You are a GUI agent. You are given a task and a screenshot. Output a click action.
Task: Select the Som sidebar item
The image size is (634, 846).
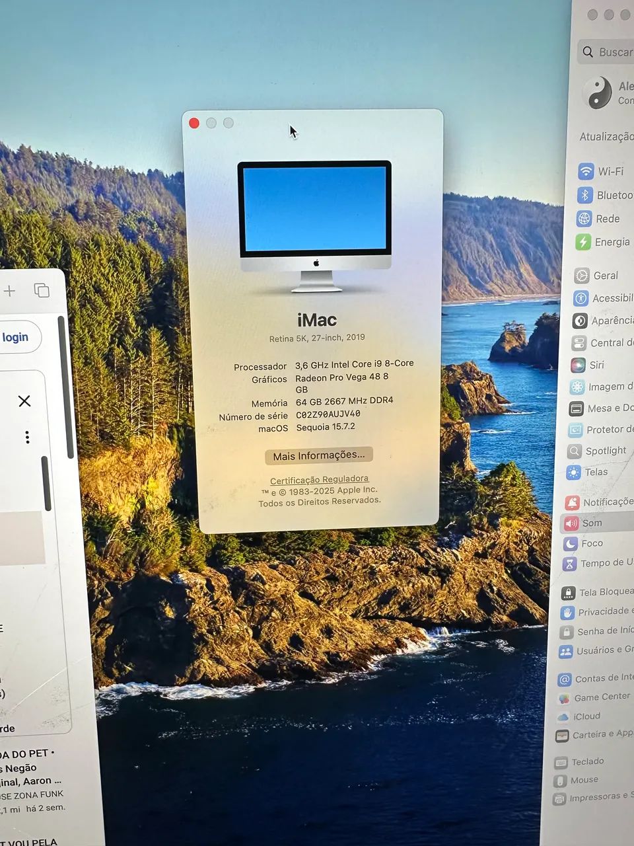[597, 523]
